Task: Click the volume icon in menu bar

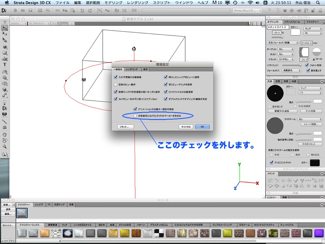Action: click(257, 3)
